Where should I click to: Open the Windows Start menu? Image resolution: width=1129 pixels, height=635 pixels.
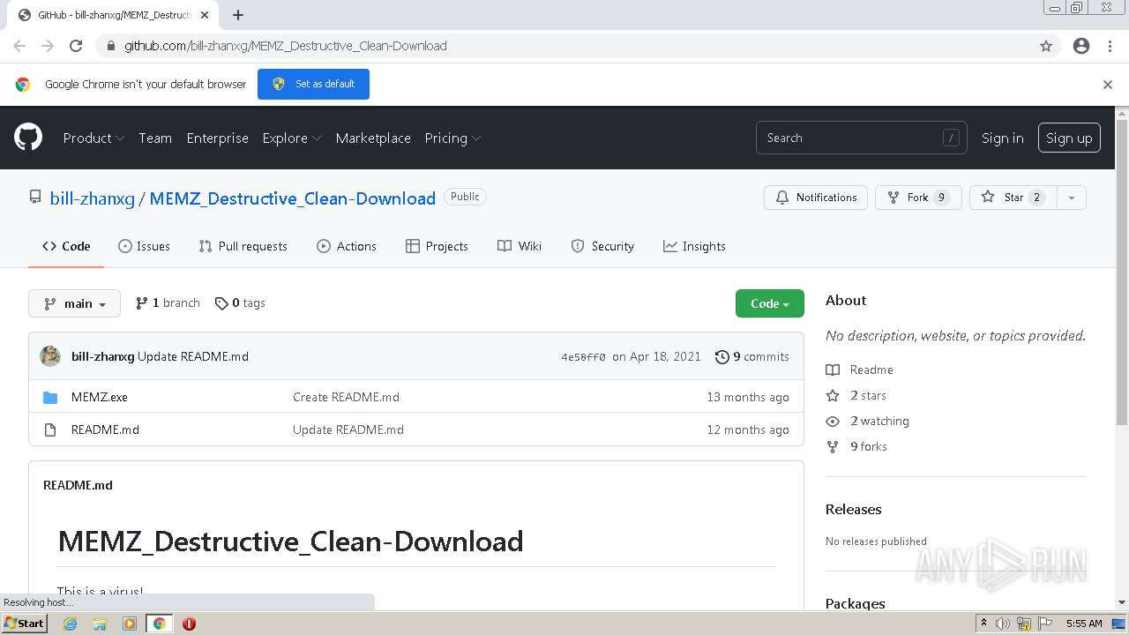tap(24, 624)
